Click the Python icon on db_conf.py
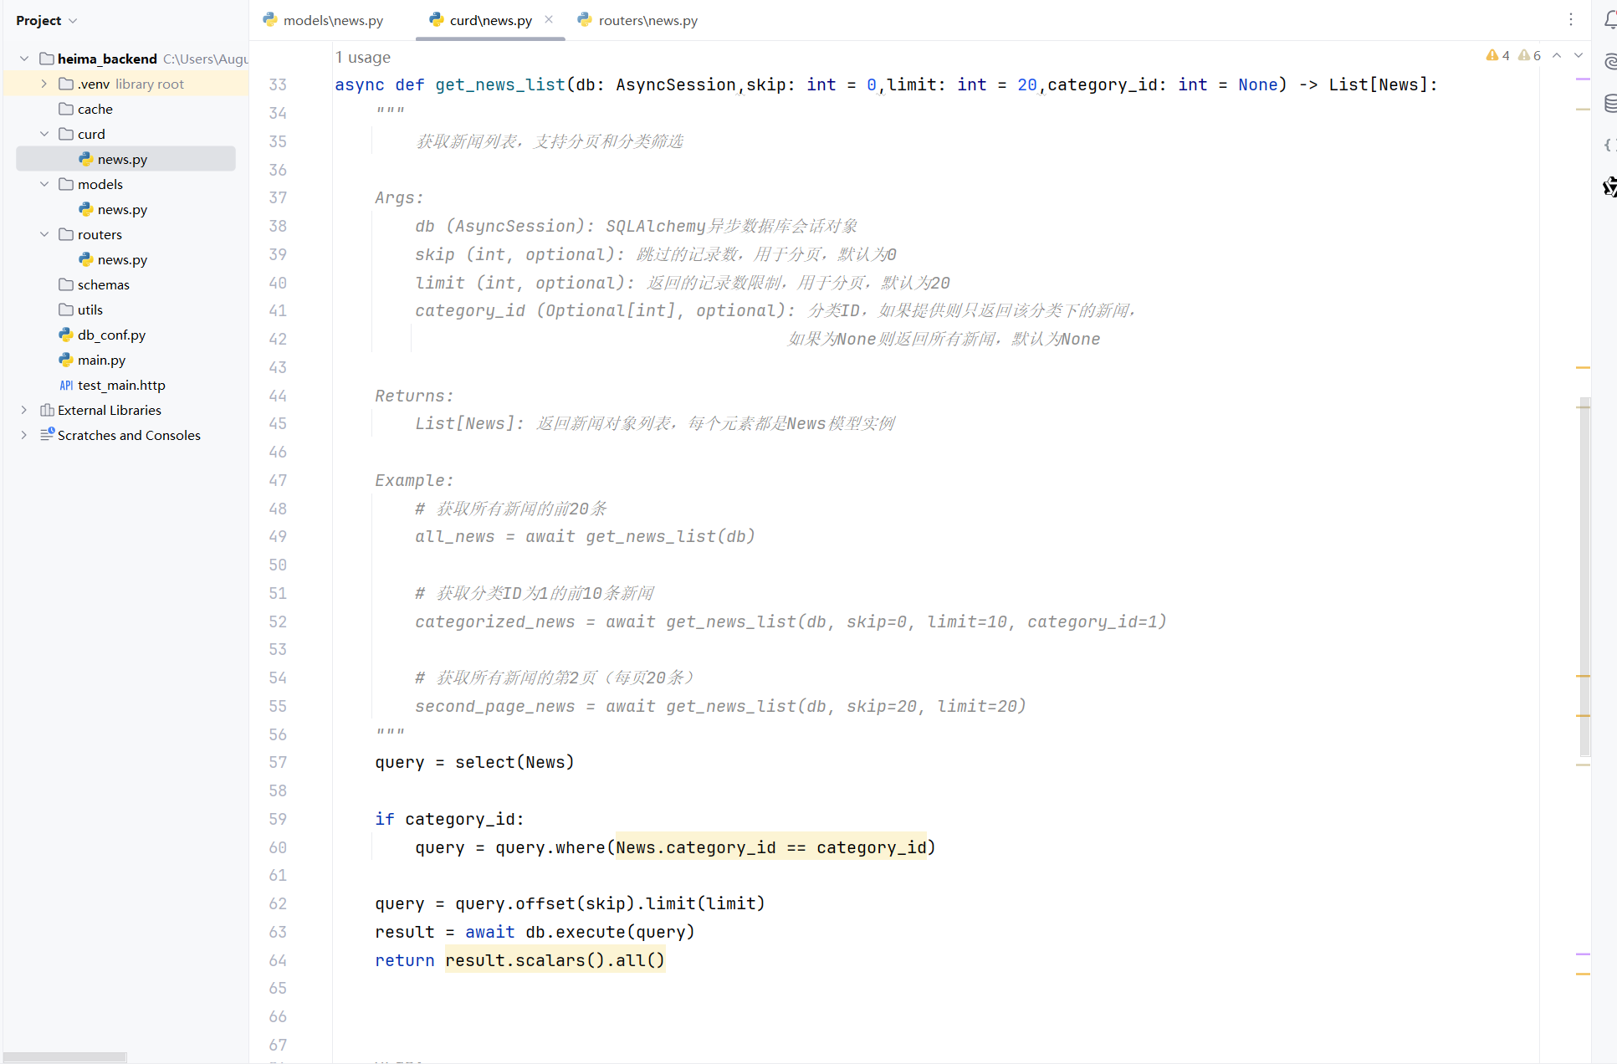 [65, 335]
